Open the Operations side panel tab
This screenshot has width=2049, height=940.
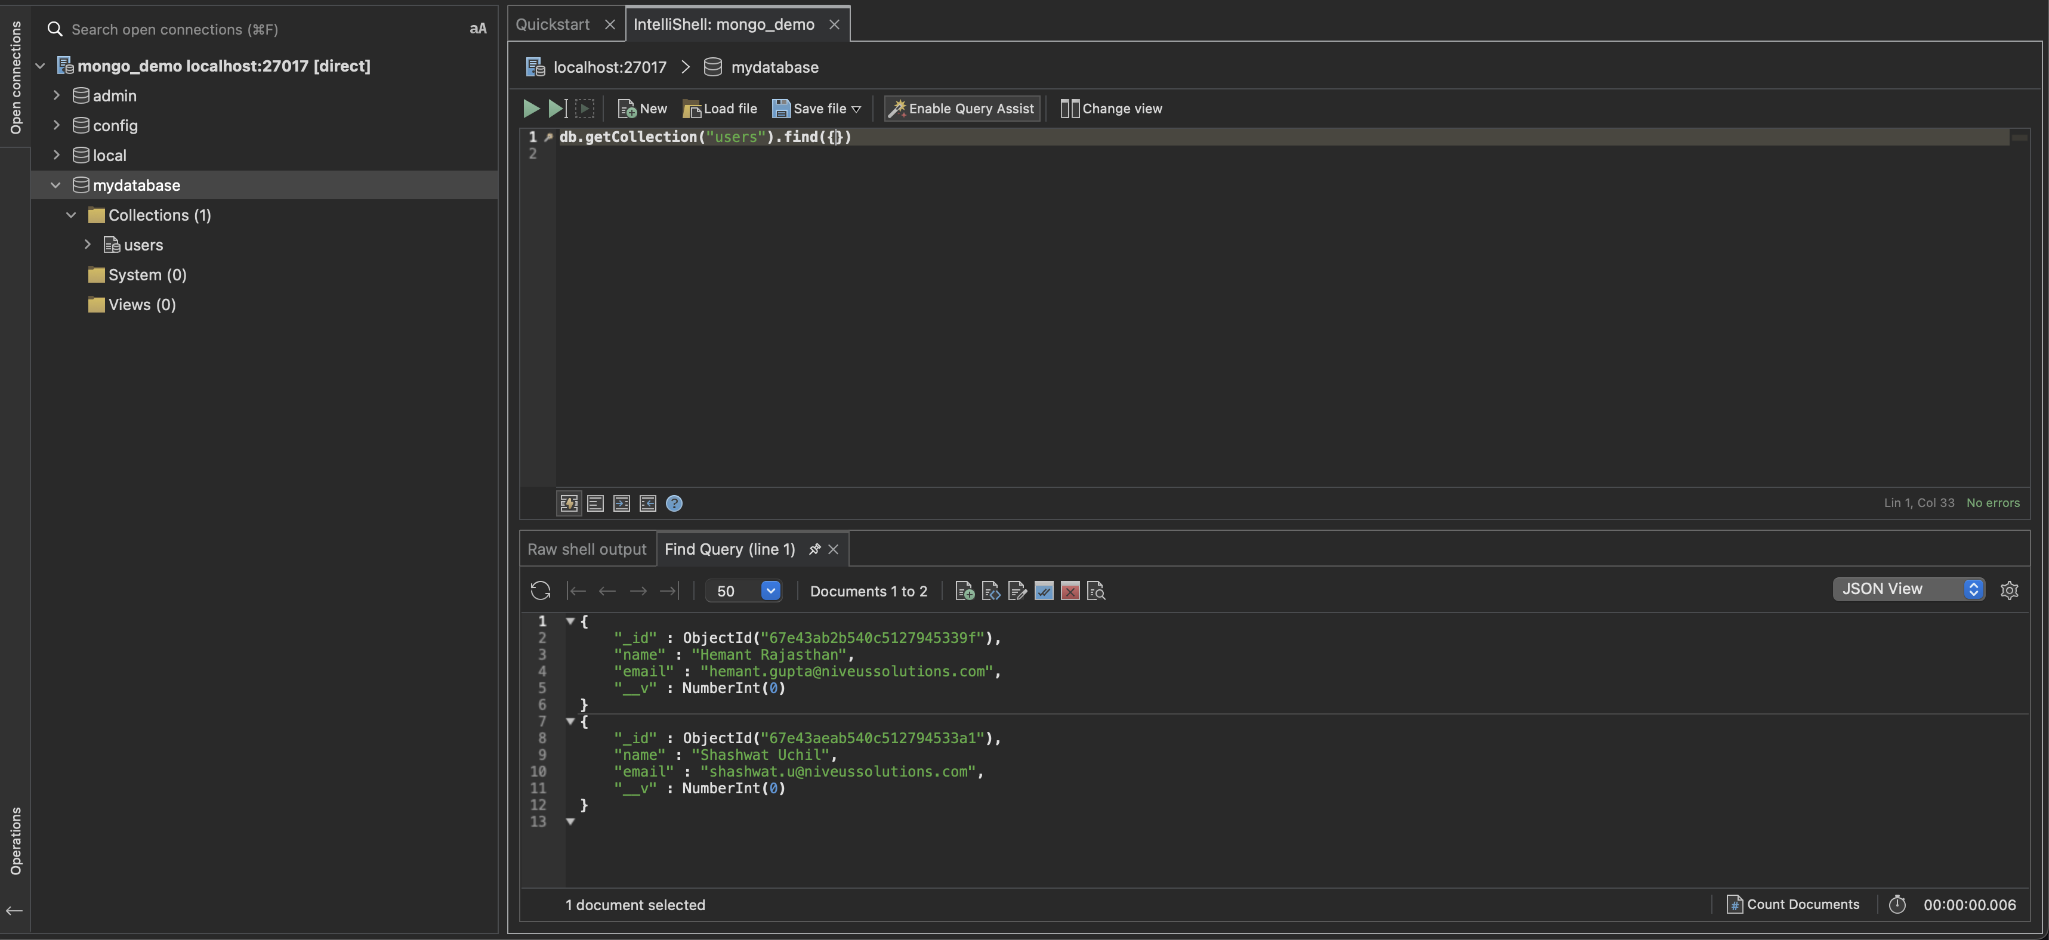pyautogui.click(x=15, y=840)
